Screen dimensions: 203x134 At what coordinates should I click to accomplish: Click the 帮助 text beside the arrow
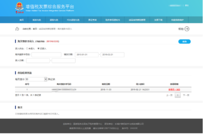[181, 29]
